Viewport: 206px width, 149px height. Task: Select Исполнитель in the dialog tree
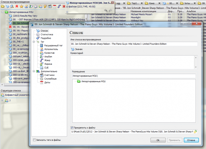coord(51,49)
